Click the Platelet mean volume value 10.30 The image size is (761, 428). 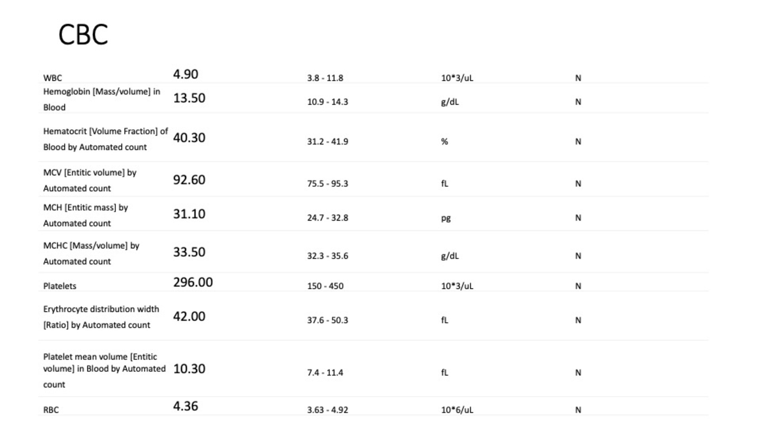coord(189,369)
